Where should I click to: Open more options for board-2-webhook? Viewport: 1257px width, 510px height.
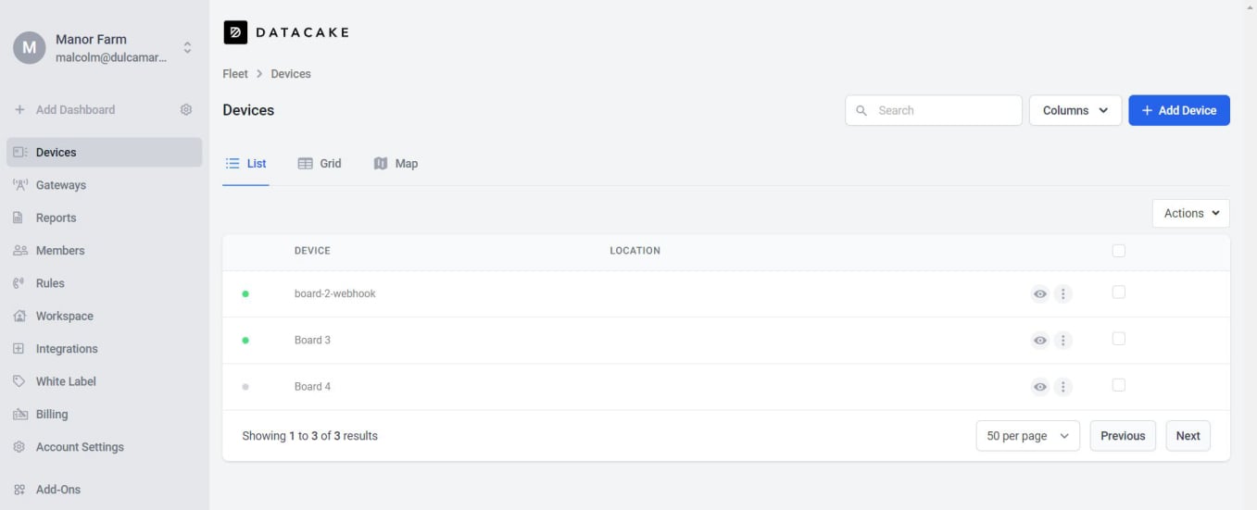coord(1063,294)
